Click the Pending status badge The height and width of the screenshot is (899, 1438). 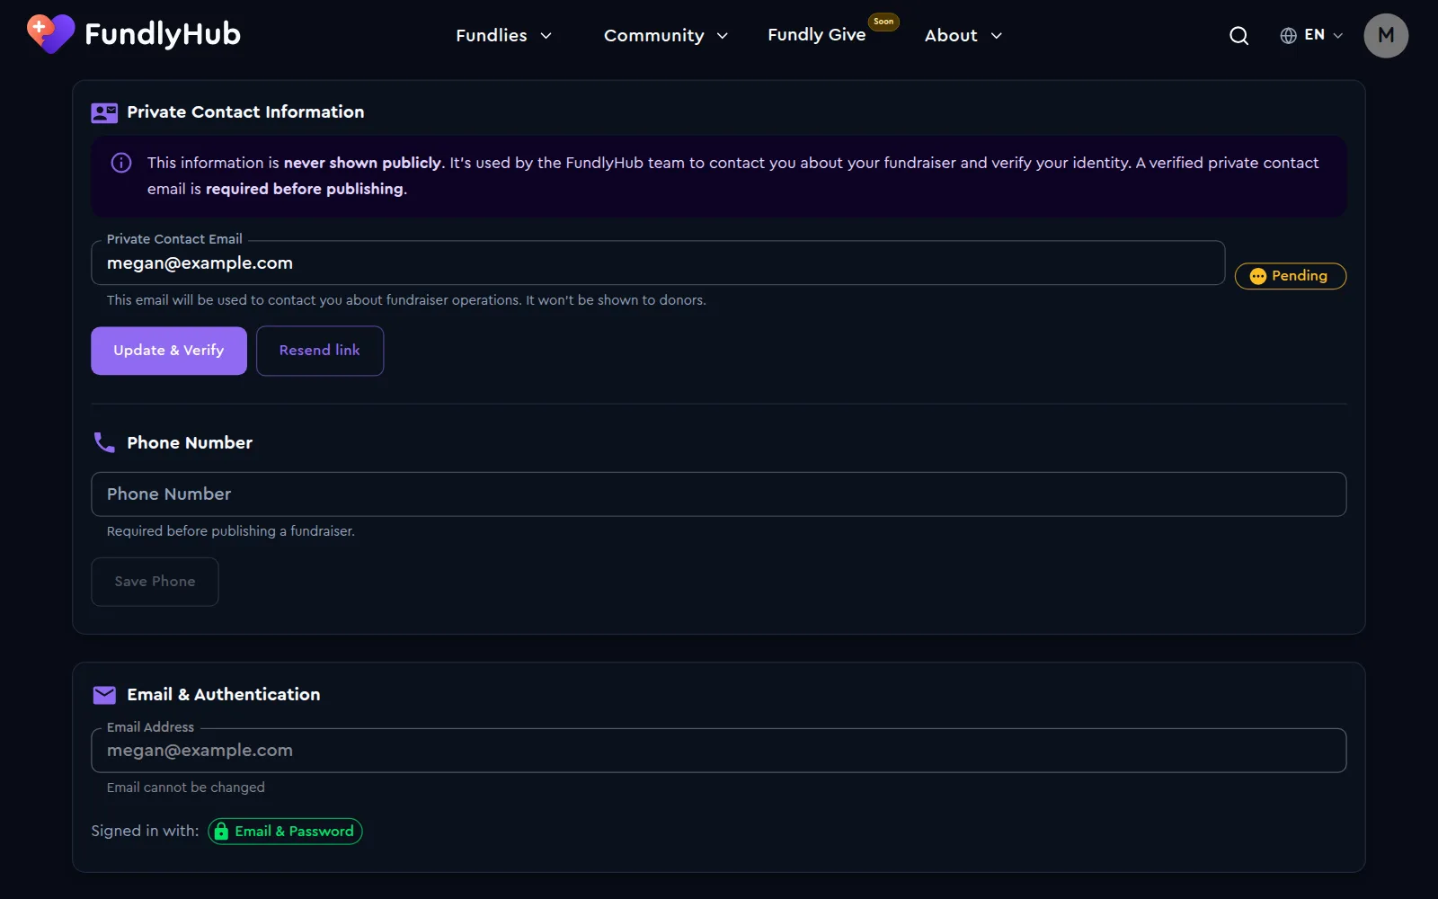(x=1290, y=276)
